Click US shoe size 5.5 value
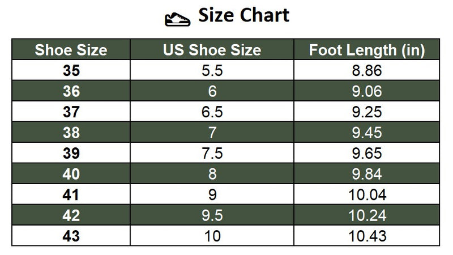This screenshot has width=453, height=255. [212, 70]
